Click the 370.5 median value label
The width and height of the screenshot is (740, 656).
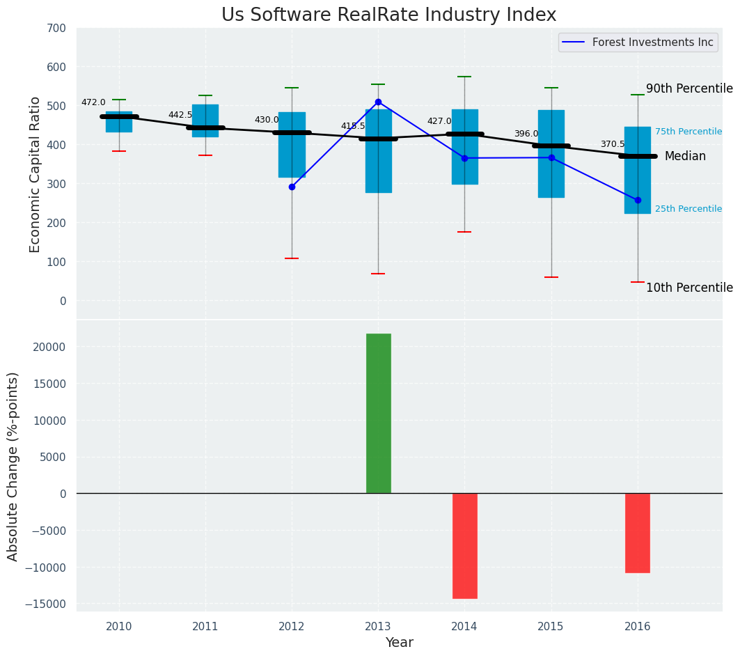point(613,144)
